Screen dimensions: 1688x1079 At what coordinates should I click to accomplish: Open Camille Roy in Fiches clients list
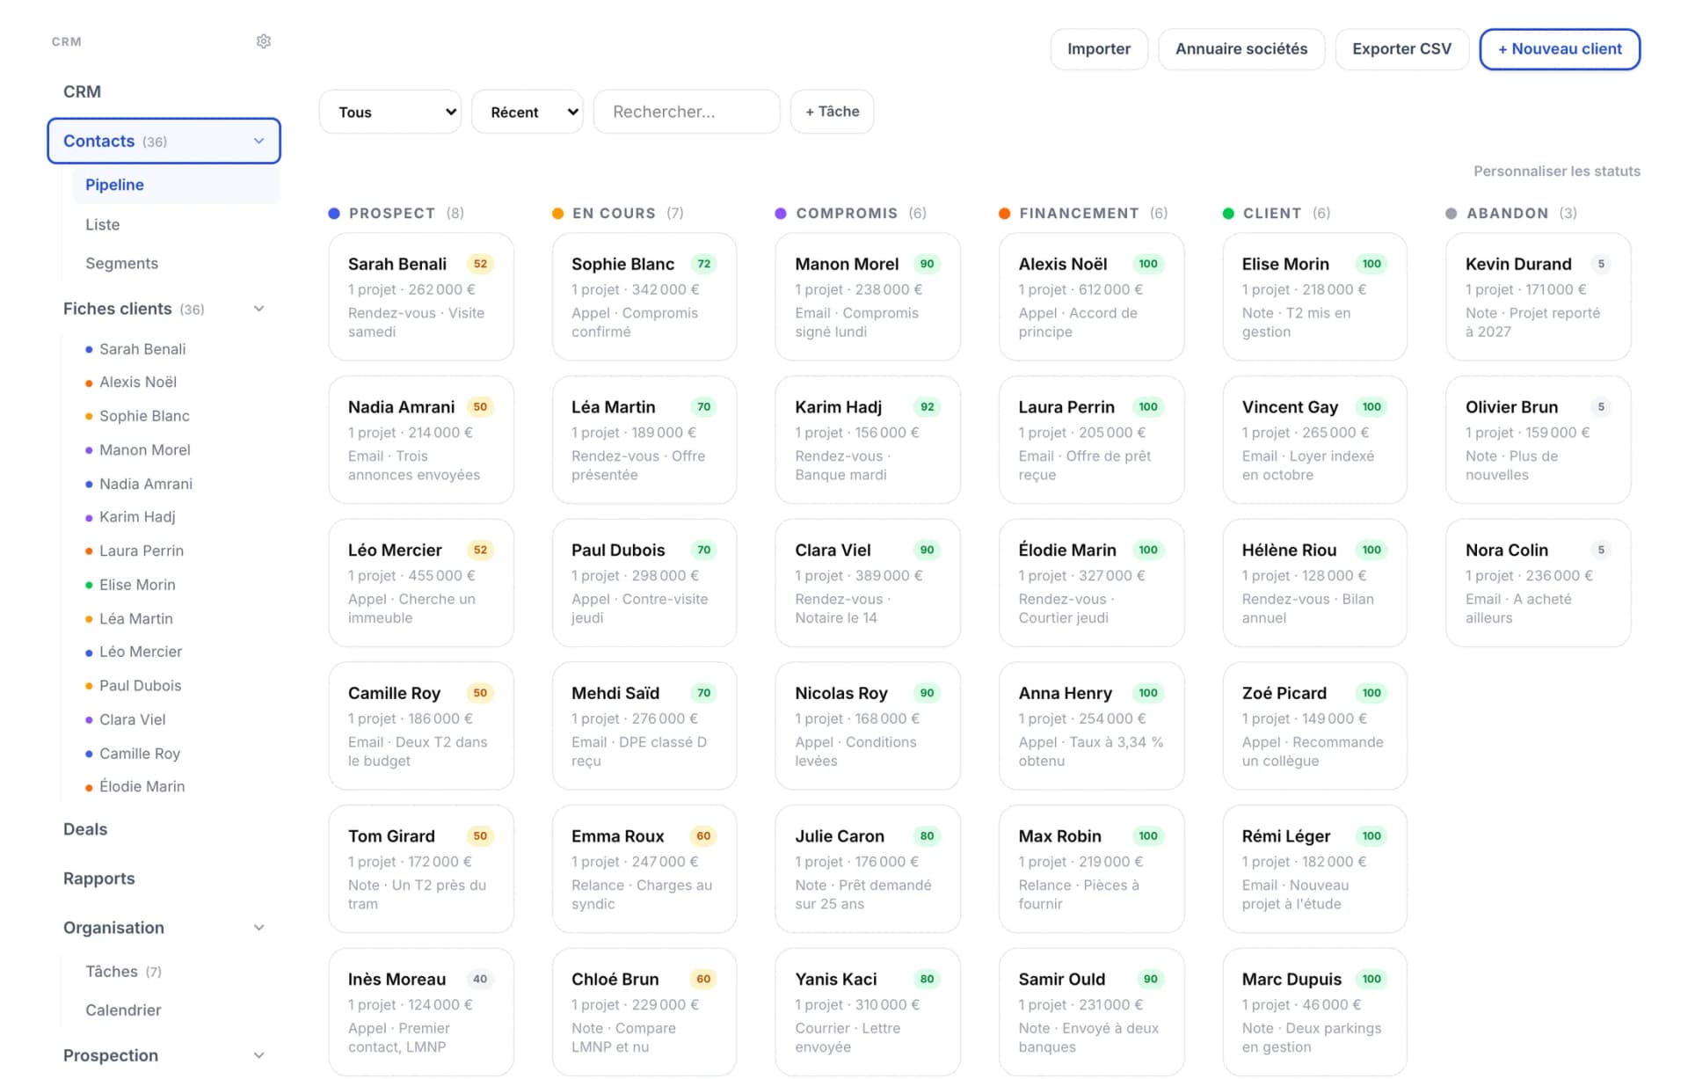pos(140,754)
